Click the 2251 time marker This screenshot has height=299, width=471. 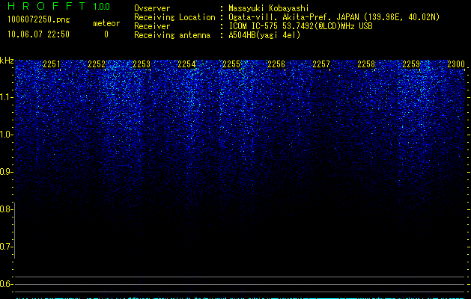(52, 64)
